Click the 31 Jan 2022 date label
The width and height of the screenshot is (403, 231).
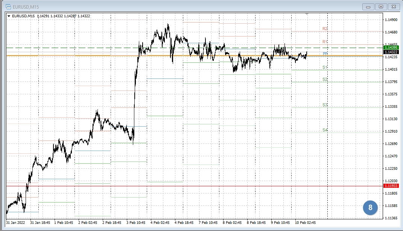click(16, 222)
